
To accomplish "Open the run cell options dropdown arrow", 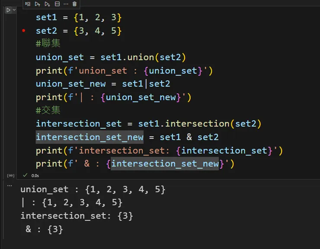I will click(14, 10).
